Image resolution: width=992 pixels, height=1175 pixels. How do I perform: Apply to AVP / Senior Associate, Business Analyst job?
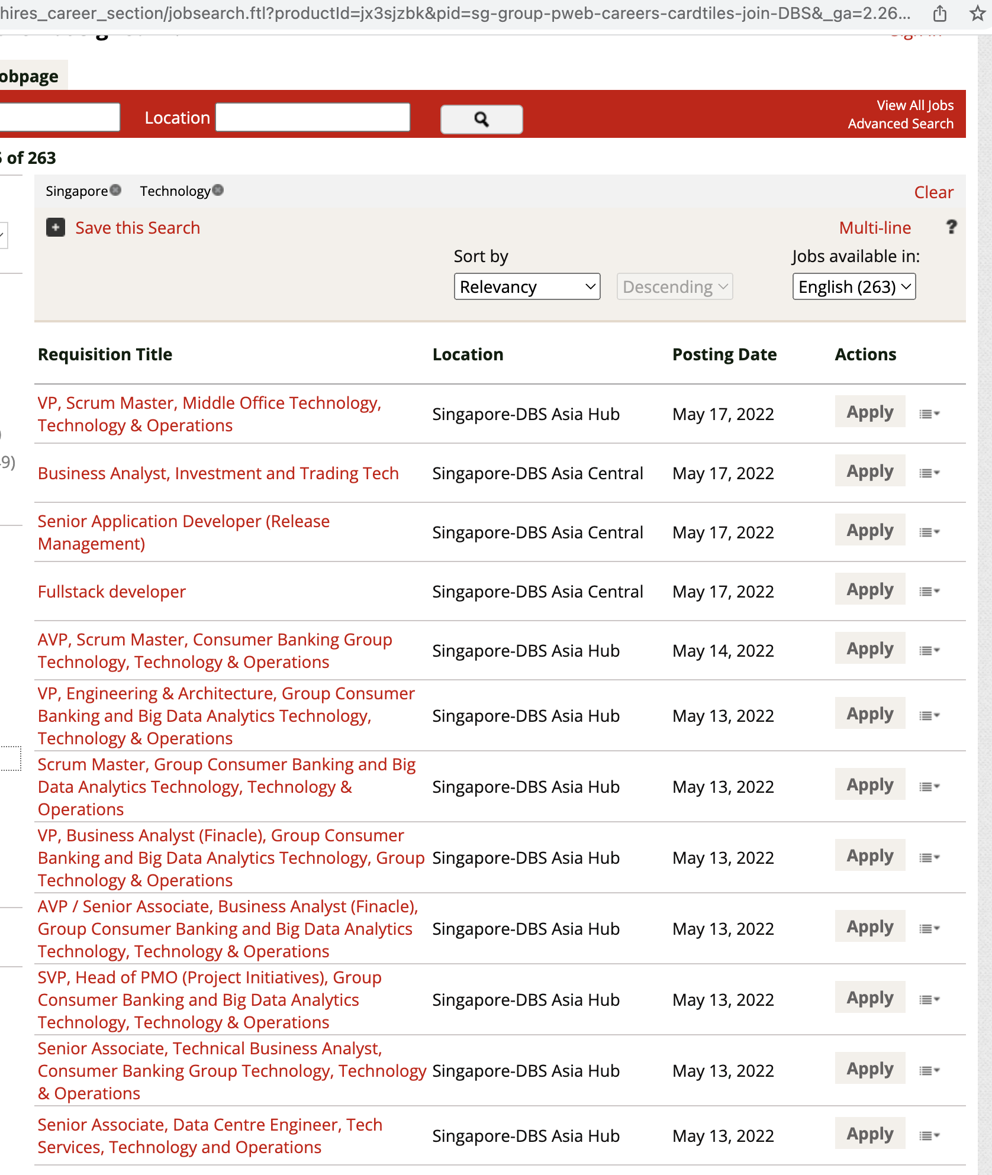pyautogui.click(x=869, y=927)
